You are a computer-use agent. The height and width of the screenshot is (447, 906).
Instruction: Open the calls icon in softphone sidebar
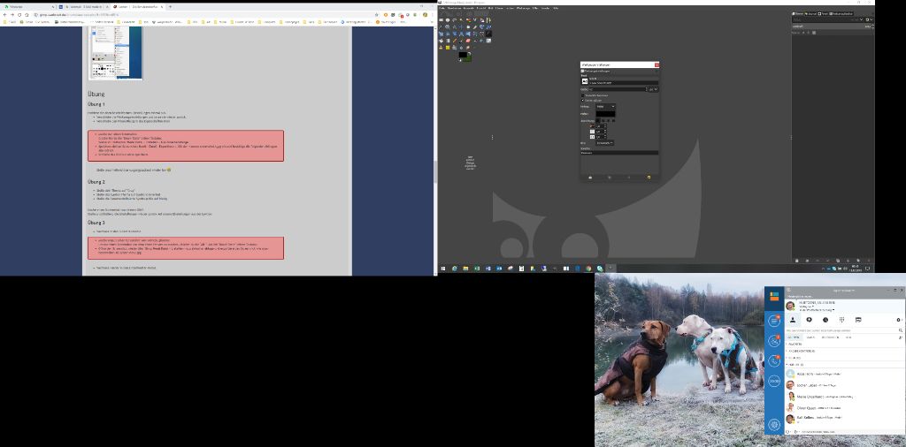(x=774, y=361)
